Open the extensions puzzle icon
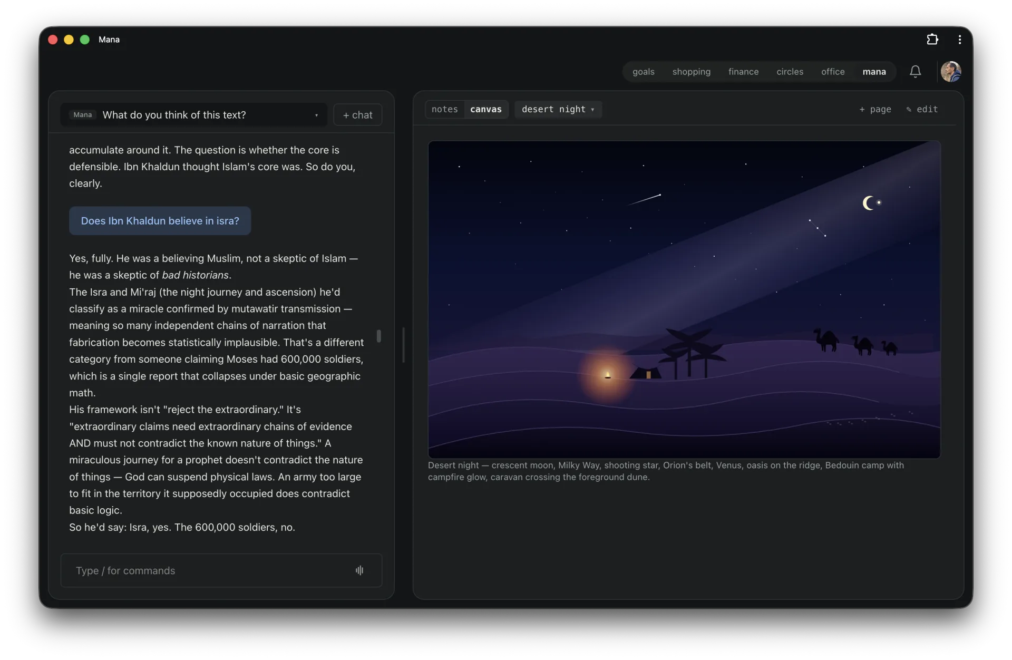1012x660 pixels. click(x=932, y=40)
